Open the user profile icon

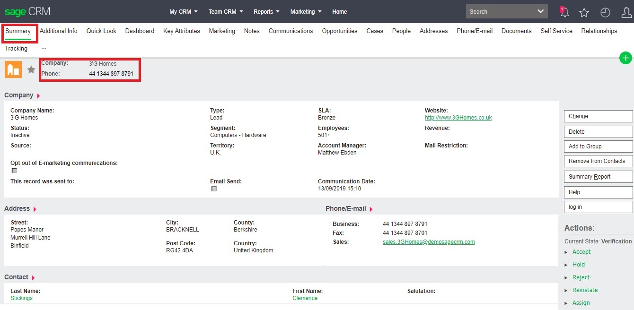click(626, 13)
